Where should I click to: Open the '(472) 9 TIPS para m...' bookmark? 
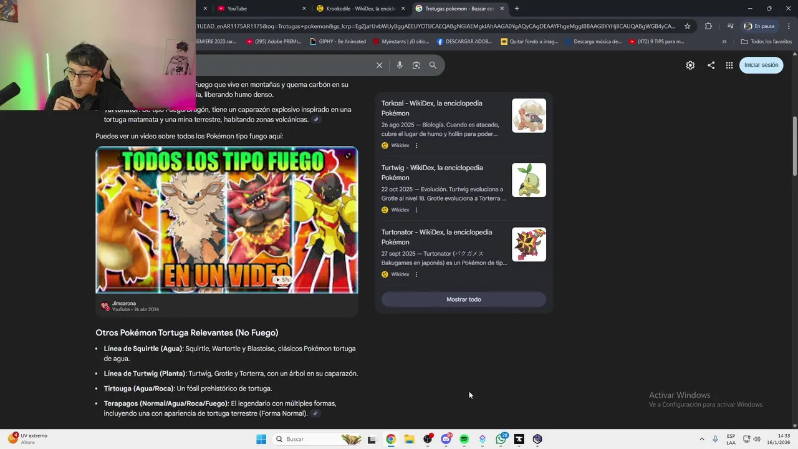[x=656, y=42]
